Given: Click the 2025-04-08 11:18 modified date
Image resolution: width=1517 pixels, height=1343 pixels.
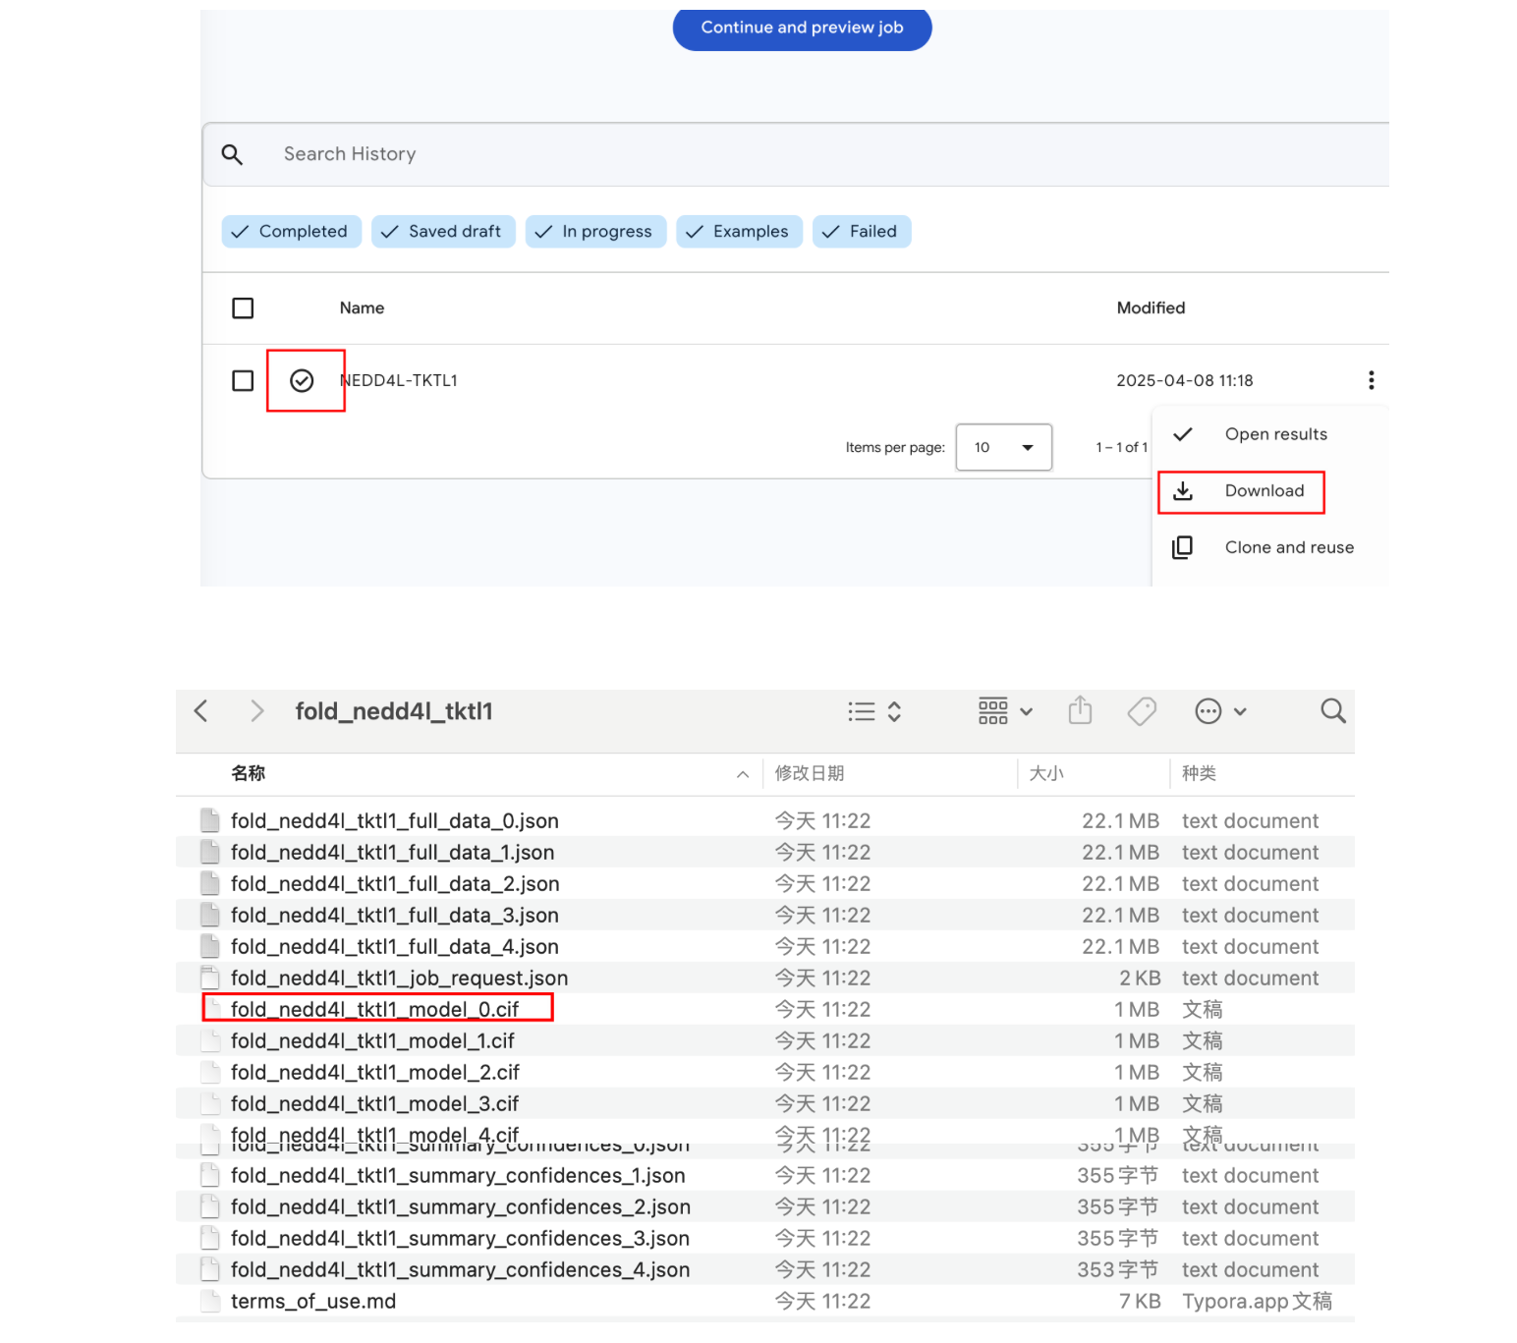Looking at the screenshot, I should pos(1185,380).
